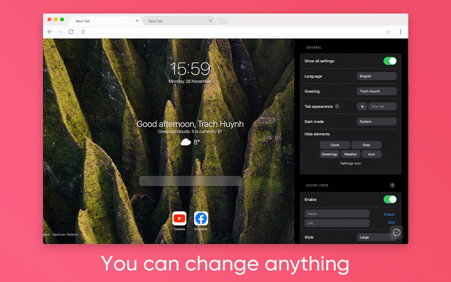The height and width of the screenshot is (282, 451).
Task: Open the Youtube quick link icon
Action: (179, 219)
